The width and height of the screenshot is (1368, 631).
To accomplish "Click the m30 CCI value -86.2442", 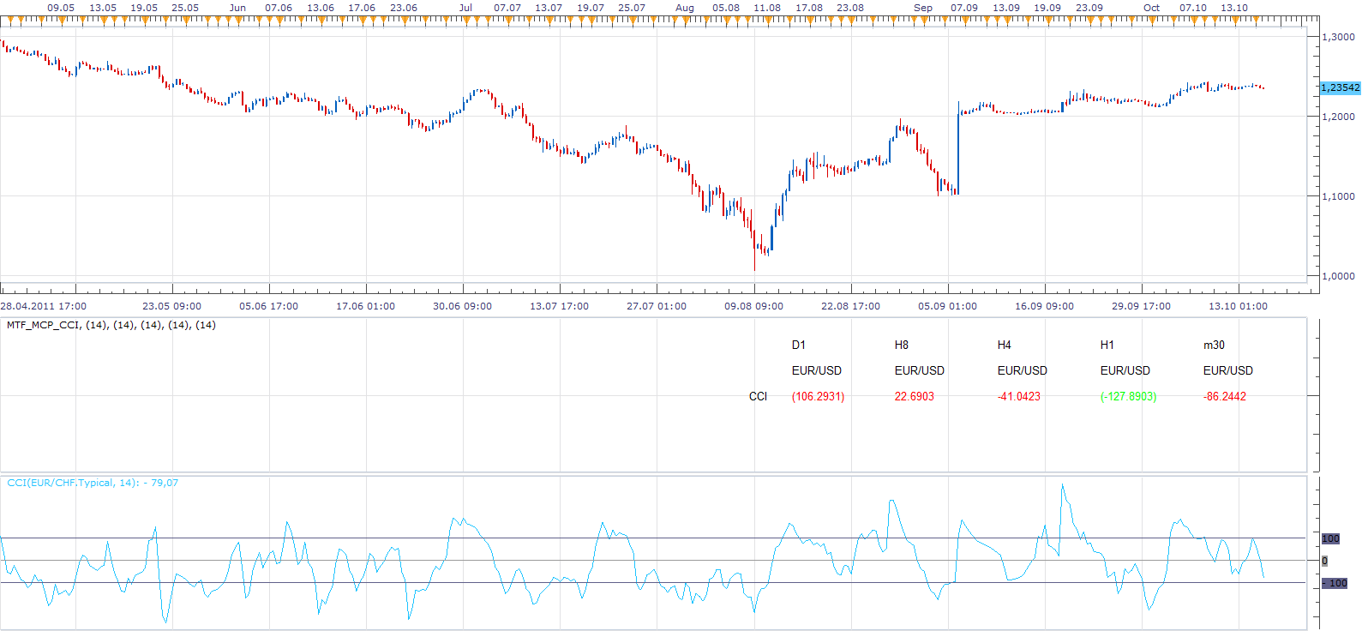I will coord(1225,396).
